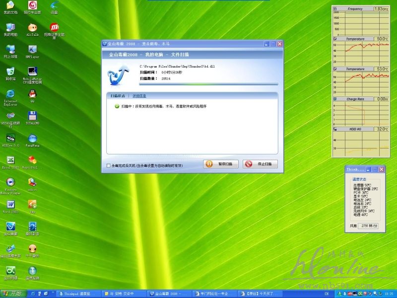The image size is (397, 298).
Task: Launch Excel 2003 from the desktop
Action: [x=10, y=160]
